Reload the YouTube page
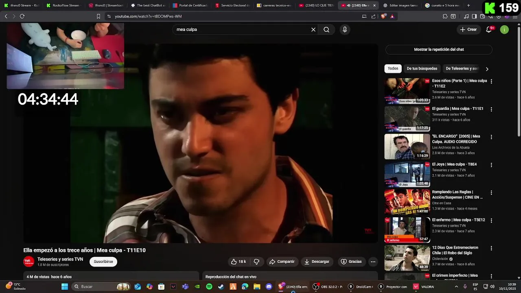 click(x=22, y=16)
